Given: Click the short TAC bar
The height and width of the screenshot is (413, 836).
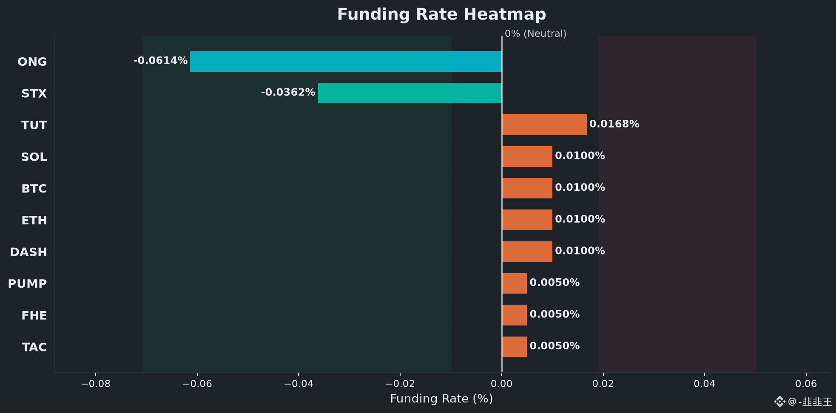Looking at the screenshot, I should coord(515,347).
